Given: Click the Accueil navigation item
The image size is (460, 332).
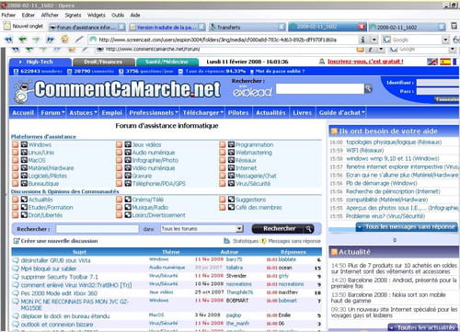Looking at the screenshot, I should (x=23, y=113).
